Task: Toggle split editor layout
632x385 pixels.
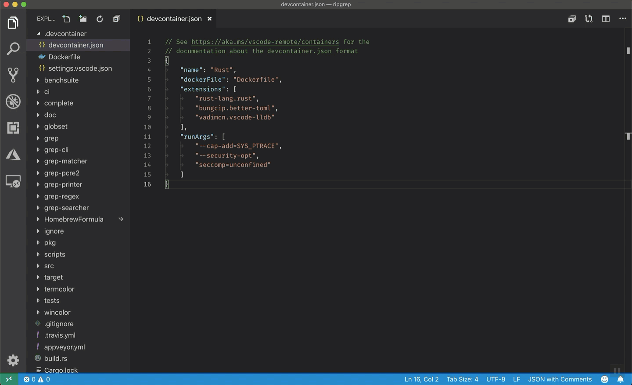Action: [x=606, y=19]
